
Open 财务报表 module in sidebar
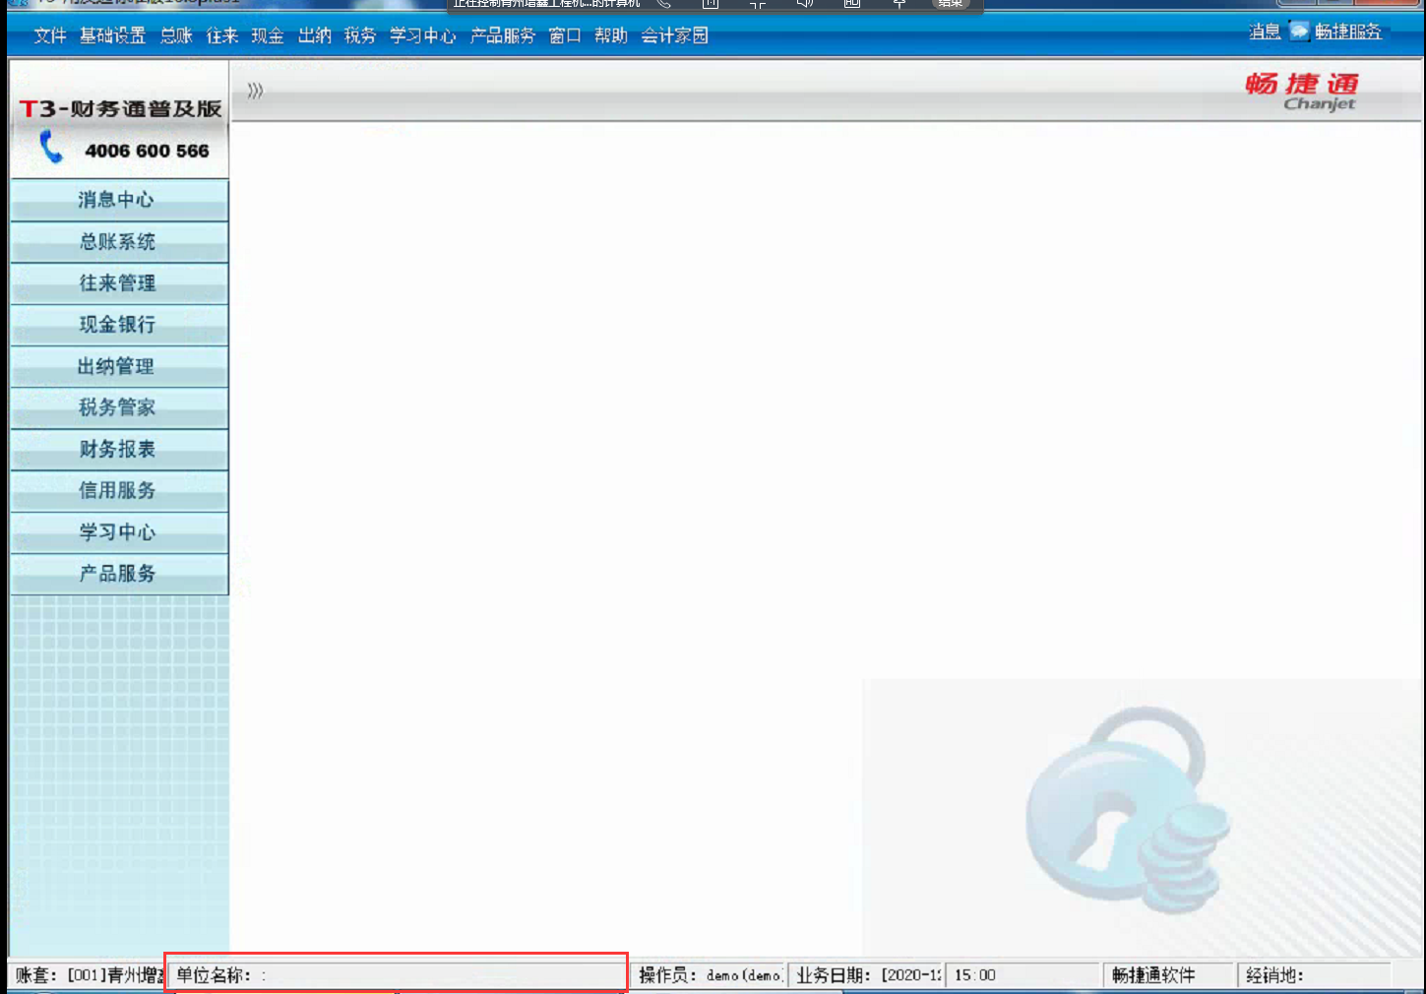pyautogui.click(x=119, y=449)
